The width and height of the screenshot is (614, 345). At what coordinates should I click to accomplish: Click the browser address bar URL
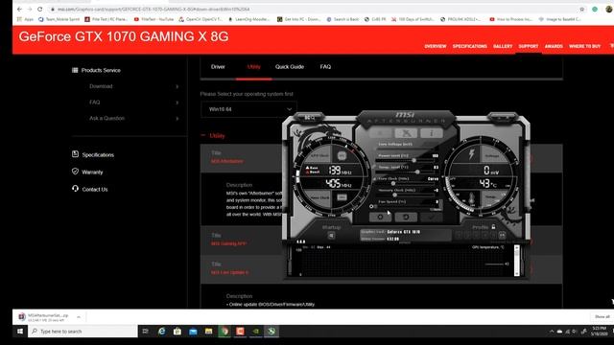point(153,9)
